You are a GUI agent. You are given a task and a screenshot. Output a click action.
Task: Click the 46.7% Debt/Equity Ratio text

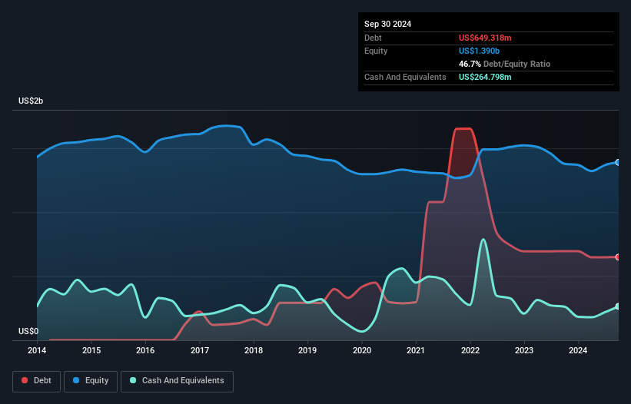[x=504, y=64]
